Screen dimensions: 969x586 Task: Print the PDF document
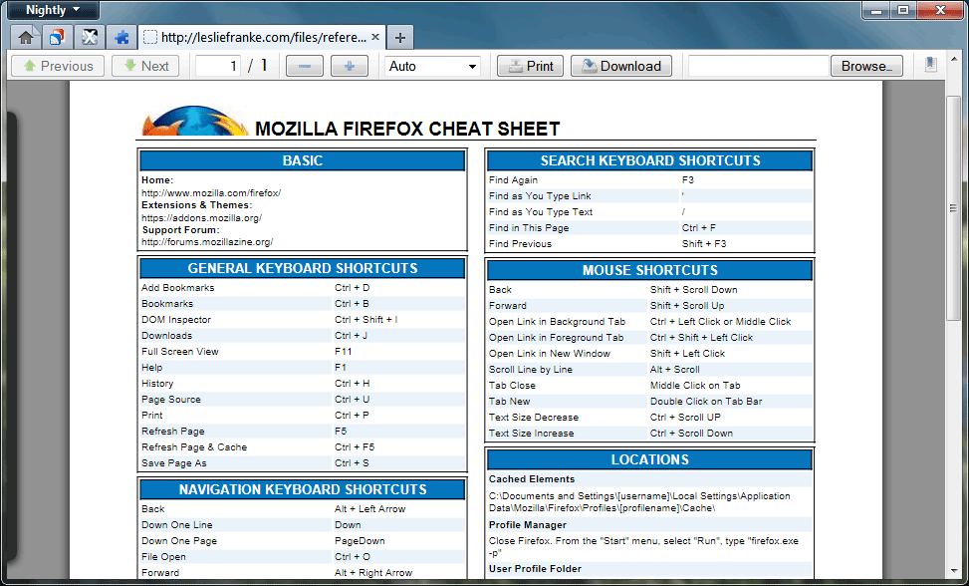click(x=530, y=66)
